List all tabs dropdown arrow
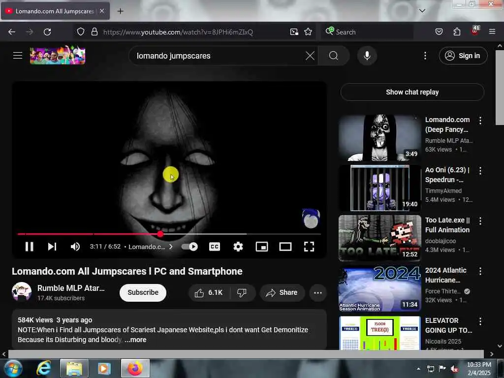 click(422, 11)
